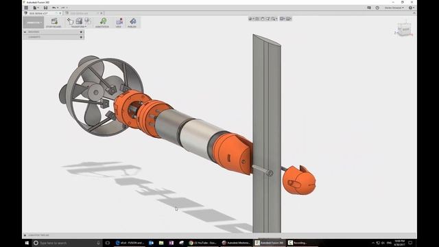
Task: Click the ViewCube to reorient view
Action: pos(404,29)
